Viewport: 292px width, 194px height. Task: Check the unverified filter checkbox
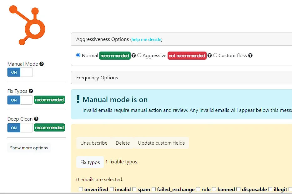point(81,189)
